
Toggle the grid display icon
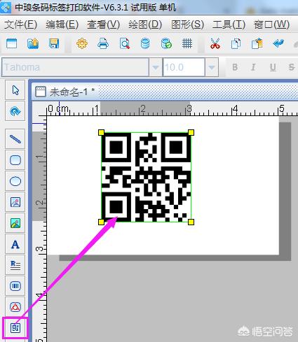pos(187,43)
